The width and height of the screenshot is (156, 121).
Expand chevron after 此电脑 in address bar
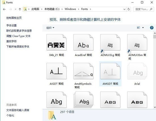click(x=42, y=9)
